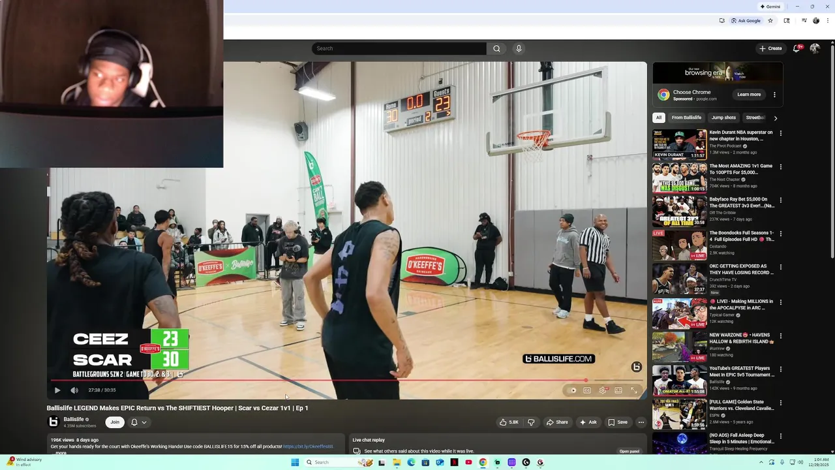Click the Ask sparkle button

point(588,422)
